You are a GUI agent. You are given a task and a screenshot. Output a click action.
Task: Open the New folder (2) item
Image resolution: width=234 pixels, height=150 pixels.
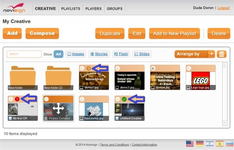[58, 78]
